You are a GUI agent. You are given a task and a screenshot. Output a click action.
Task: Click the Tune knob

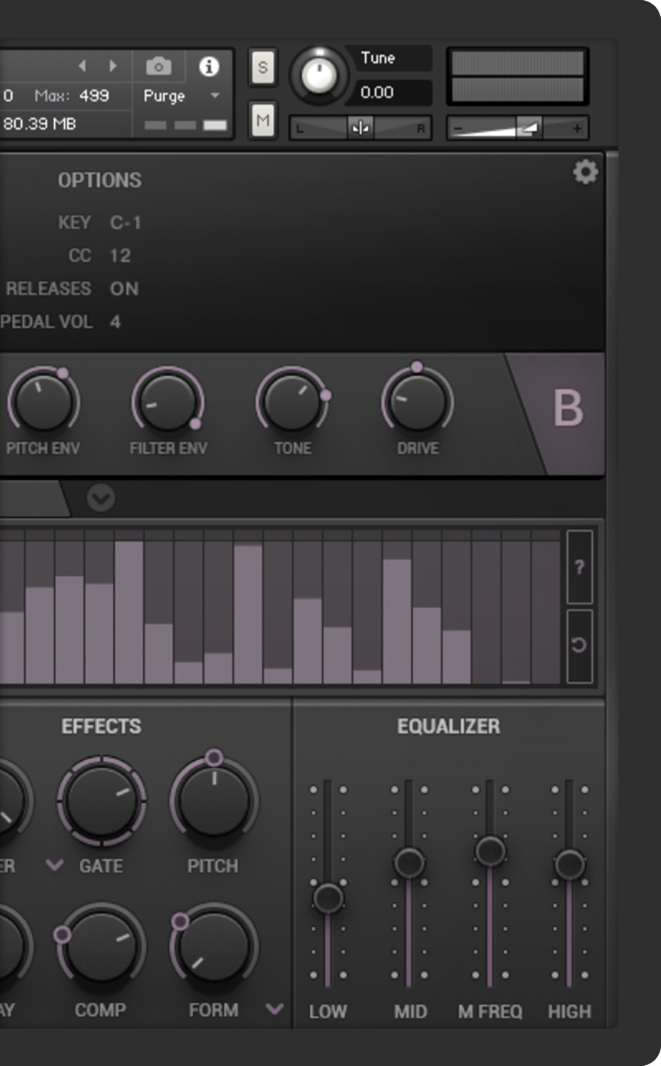319,75
